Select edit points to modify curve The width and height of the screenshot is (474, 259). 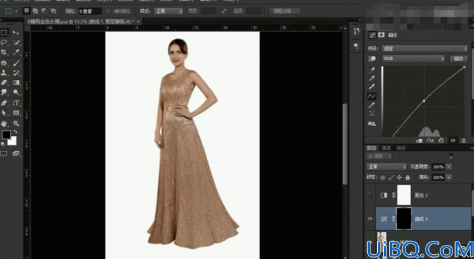coord(372,96)
